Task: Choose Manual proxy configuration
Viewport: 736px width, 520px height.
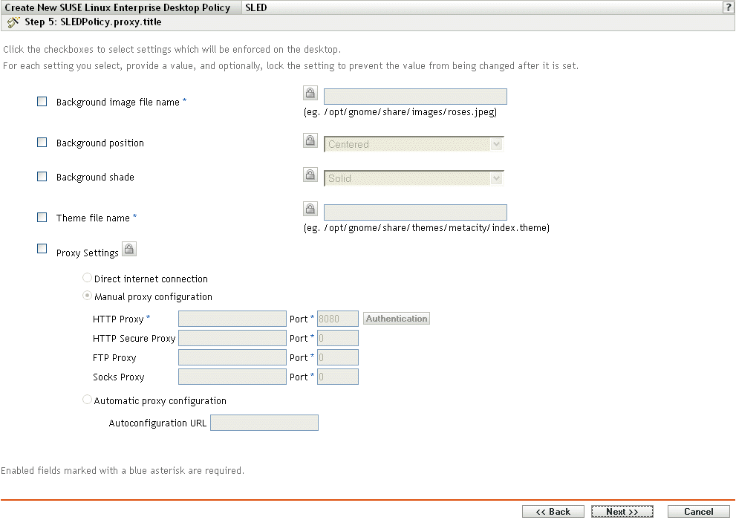Action: click(x=87, y=295)
